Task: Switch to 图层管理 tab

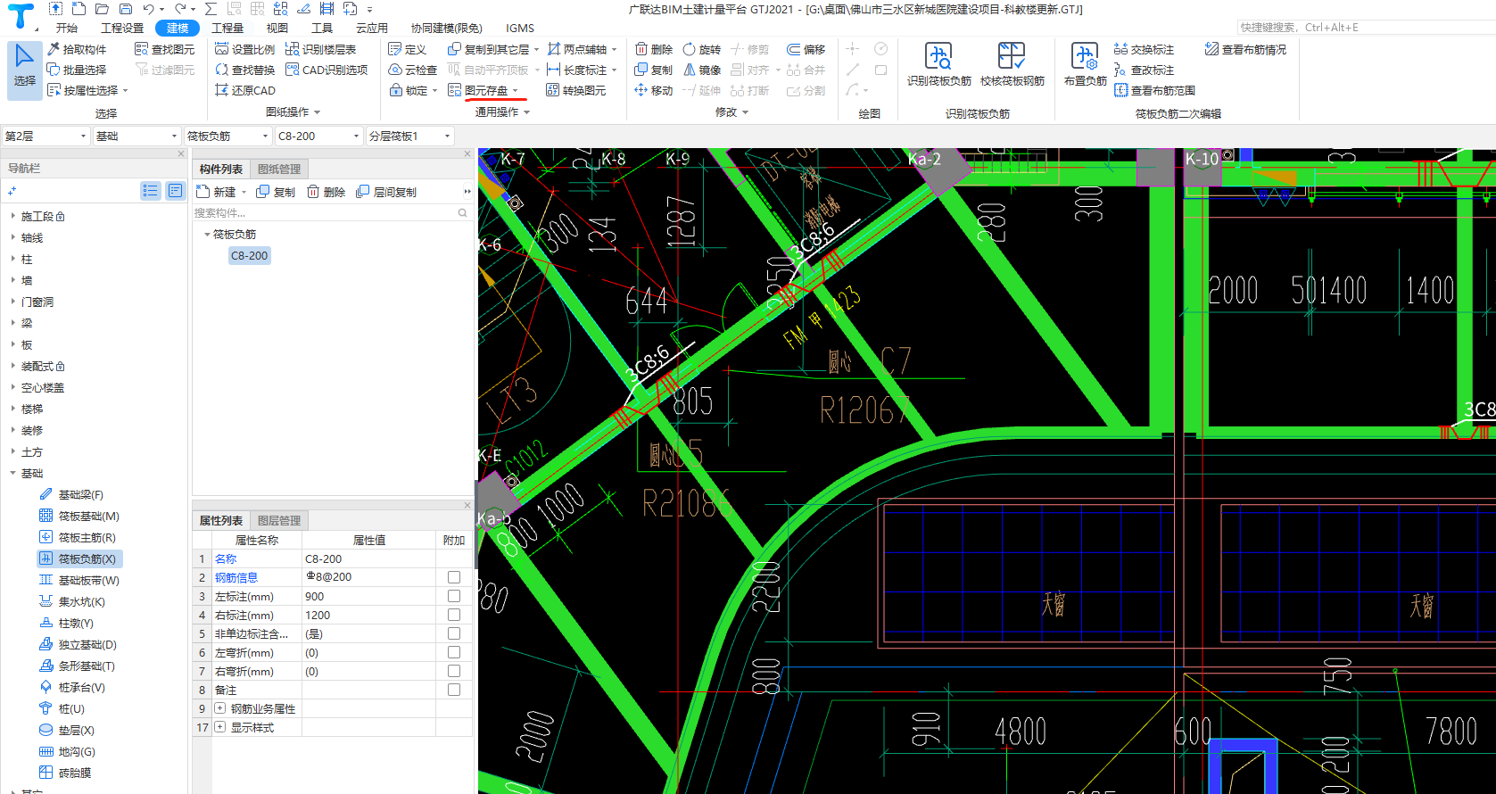Action: pyautogui.click(x=279, y=521)
